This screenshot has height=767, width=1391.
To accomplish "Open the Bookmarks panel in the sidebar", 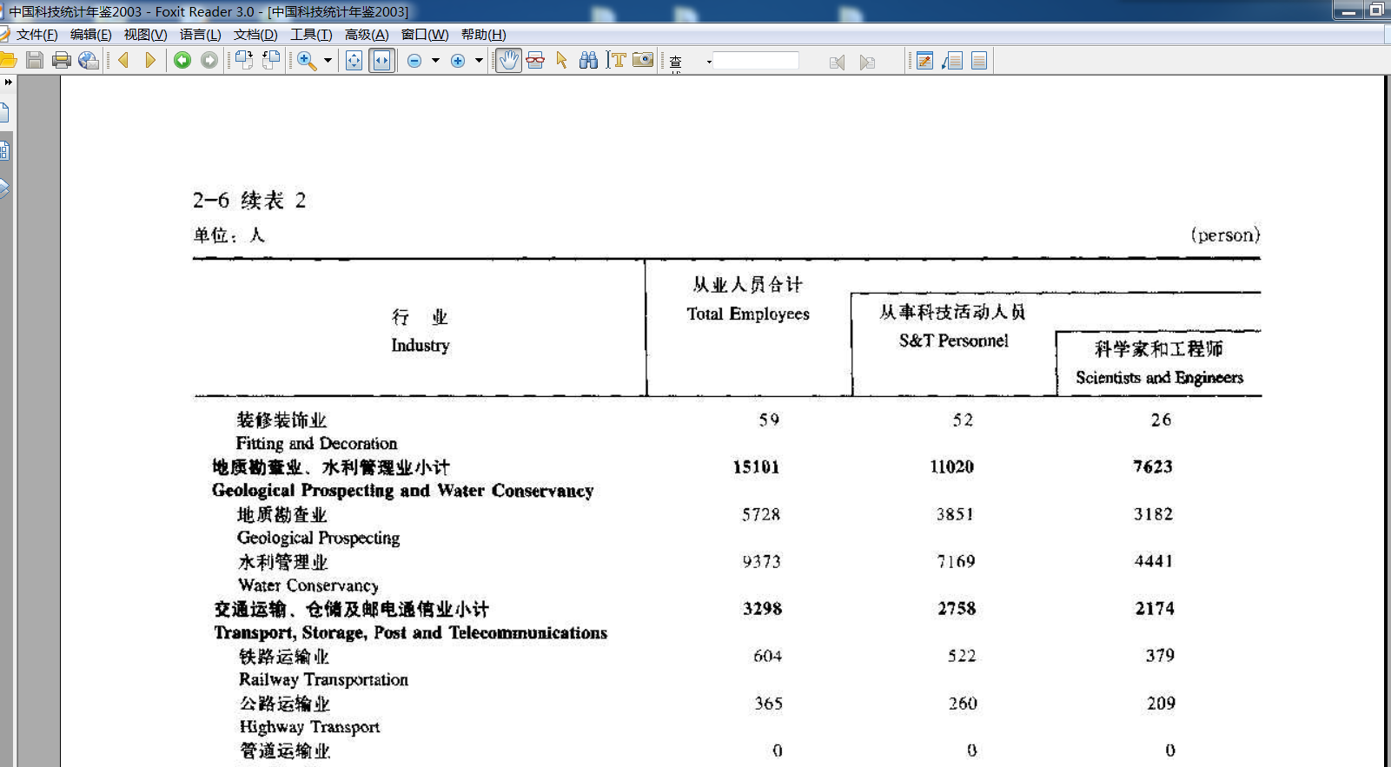I will pyautogui.click(x=5, y=112).
